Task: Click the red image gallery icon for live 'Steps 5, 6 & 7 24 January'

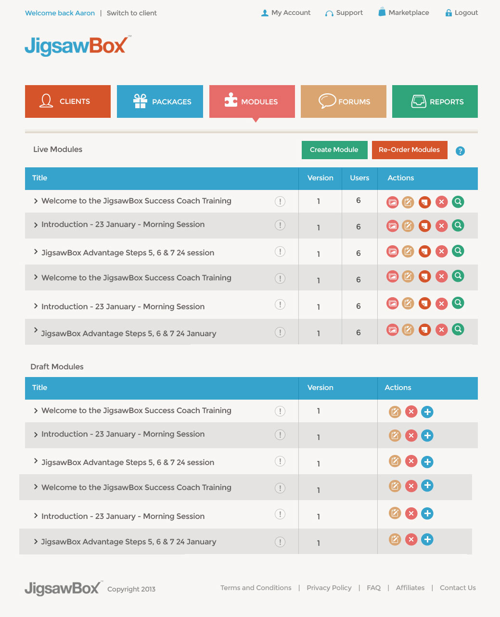Action: coord(393,330)
